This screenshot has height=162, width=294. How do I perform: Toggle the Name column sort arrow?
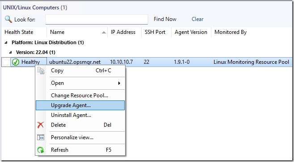tap(104, 33)
